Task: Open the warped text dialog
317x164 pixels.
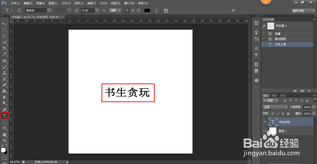Action: pyautogui.click(x=156, y=10)
